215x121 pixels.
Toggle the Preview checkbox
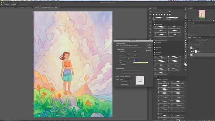(146, 51)
